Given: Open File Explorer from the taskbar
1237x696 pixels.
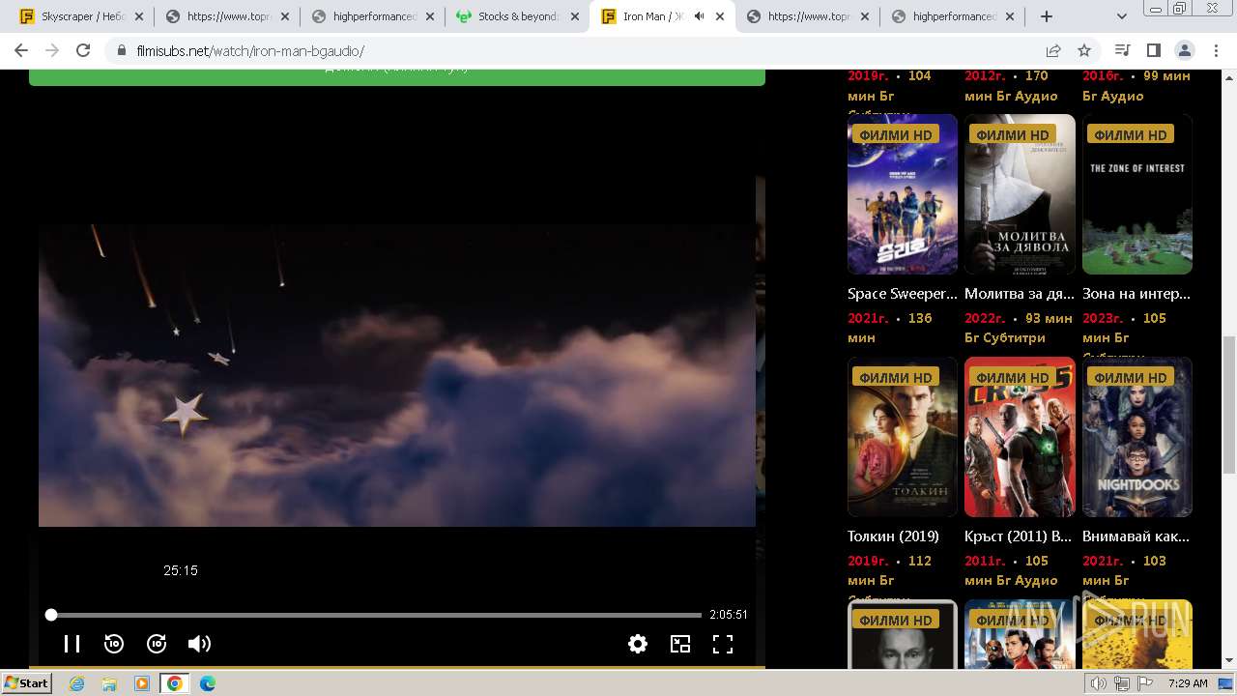Looking at the screenshot, I should coord(109,683).
